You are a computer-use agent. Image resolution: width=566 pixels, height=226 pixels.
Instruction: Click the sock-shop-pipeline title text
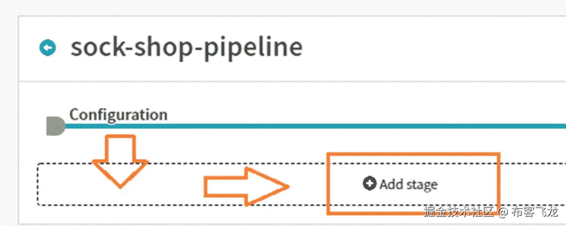tap(186, 47)
